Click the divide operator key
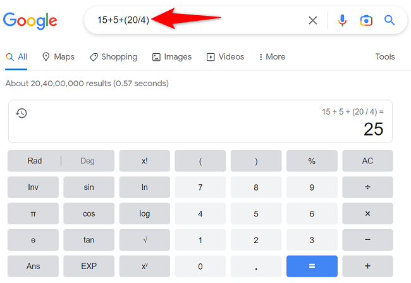Image resolution: width=411 pixels, height=283 pixels. 367,187
